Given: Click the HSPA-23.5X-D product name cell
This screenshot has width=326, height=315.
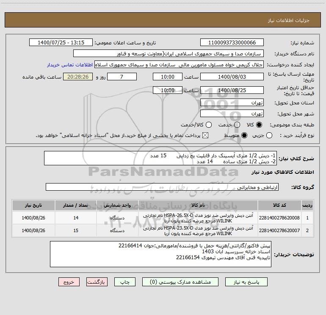Looking at the screenshot, I should click(x=198, y=230).
